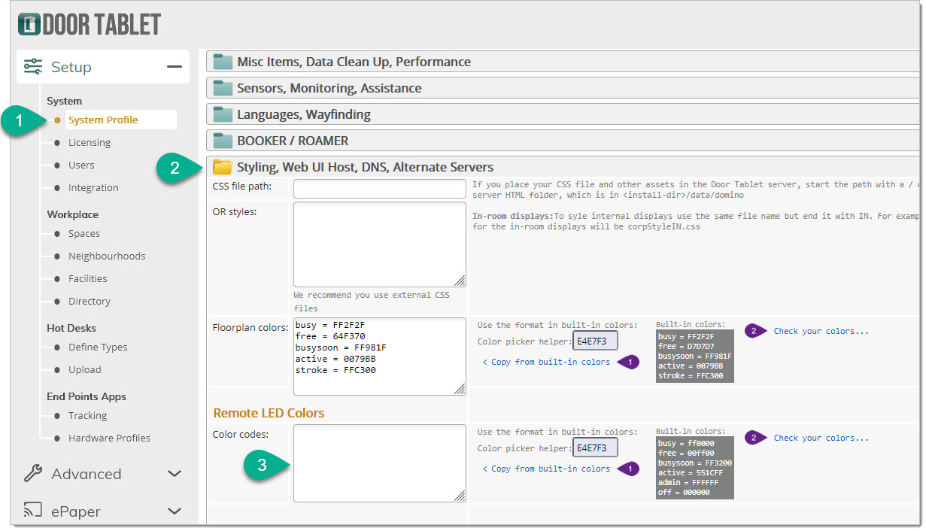Image resolution: width=926 pixels, height=531 pixels.
Task: Click the Advanced wrench icon
Action: pyautogui.click(x=33, y=474)
